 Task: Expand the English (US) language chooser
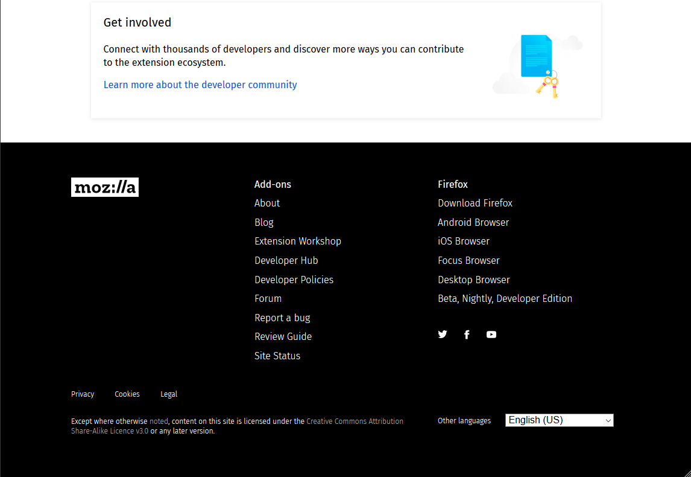pos(559,420)
